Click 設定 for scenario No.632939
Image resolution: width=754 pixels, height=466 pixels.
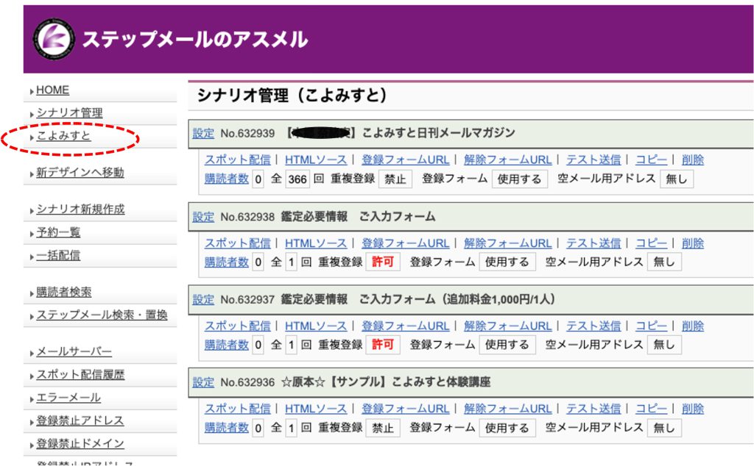coord(203,134)
